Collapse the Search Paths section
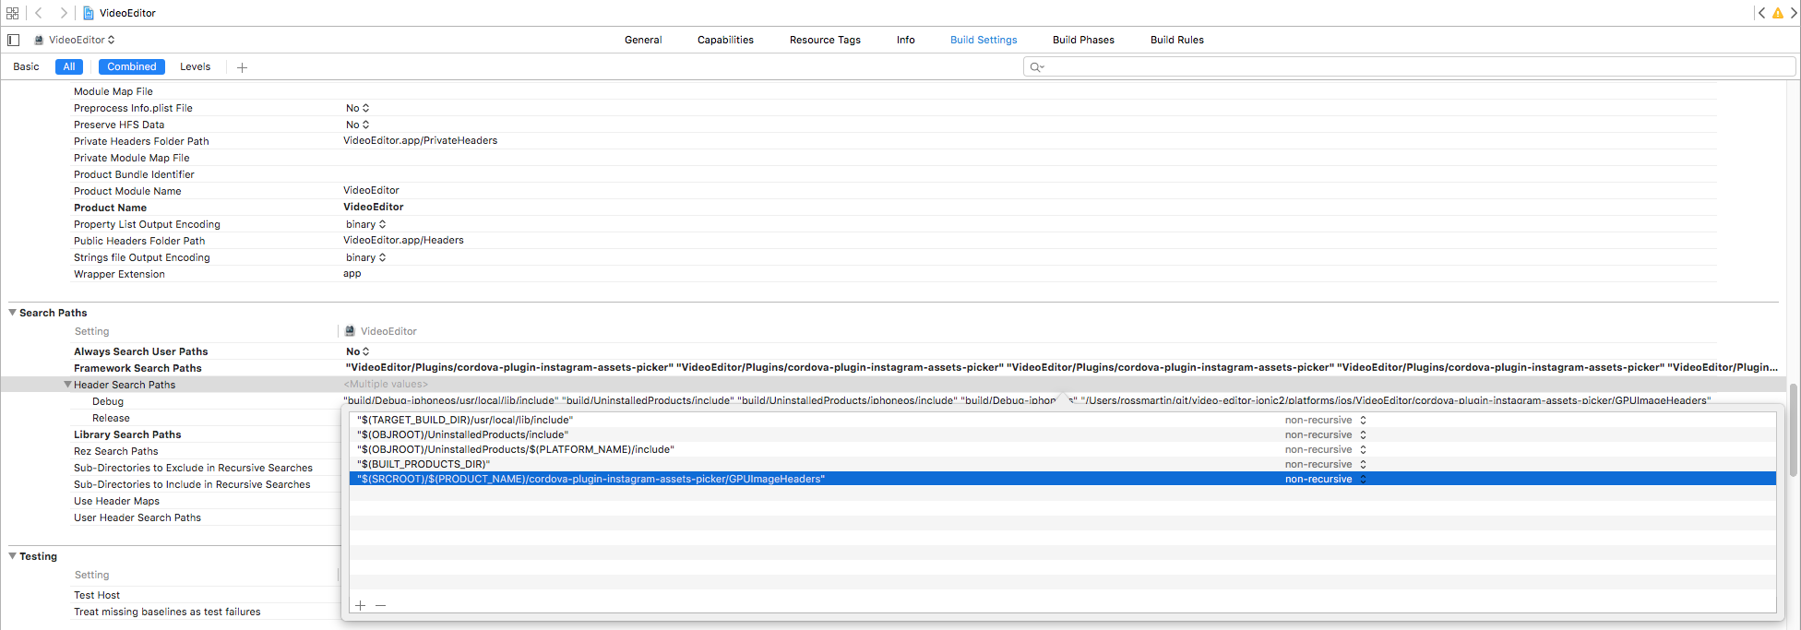The image size is (1801, 630). tap(13, 313)
